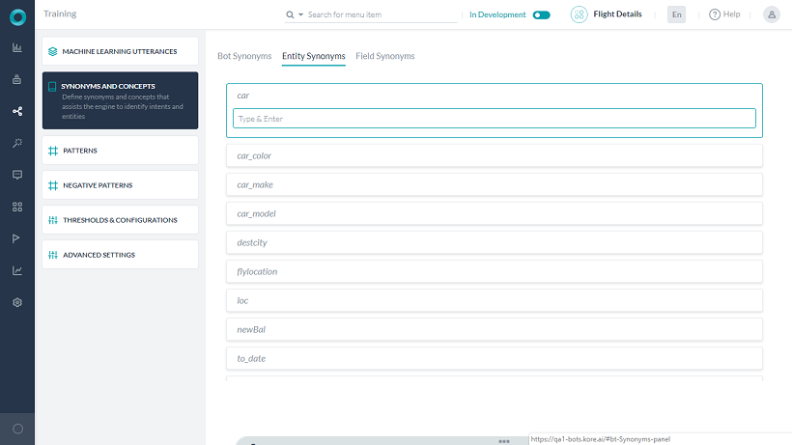Open Machine Learning Utterances section

120,51
